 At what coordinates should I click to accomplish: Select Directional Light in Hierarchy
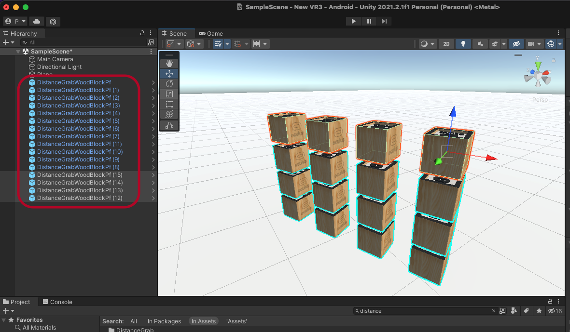[59, 67]
